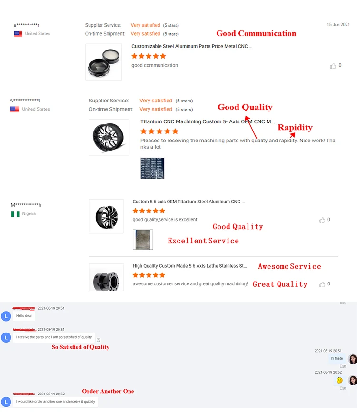Image resolution: width=357 pixels, height=414 pixels.
Task: Click thumbs-up on Nigeria good quality review
Action: (x=322, y=220)
